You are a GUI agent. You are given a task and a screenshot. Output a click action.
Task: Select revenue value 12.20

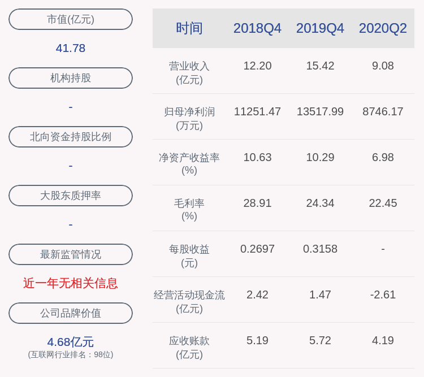pyautogui.click(x=257, y=66)
